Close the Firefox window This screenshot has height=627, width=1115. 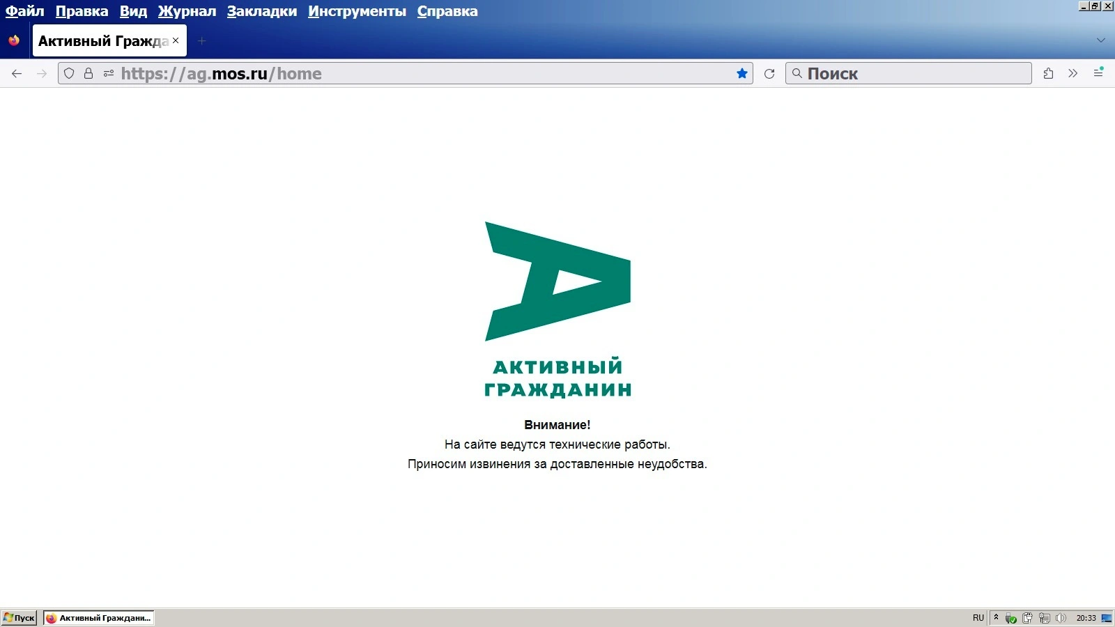[1108, 6]
